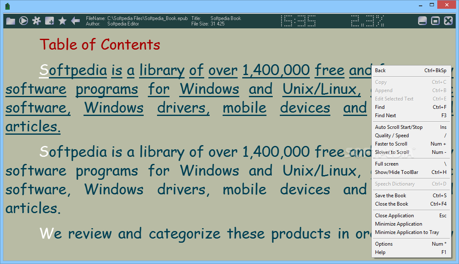Go back with the left arrow icon
This screenshot has height=264, width=459.
pyautogui.click(x=75, y=21)
